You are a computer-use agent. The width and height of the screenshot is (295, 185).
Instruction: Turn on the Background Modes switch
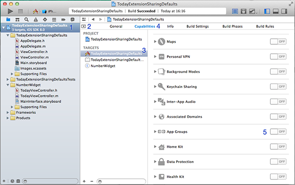(x=278, y=72)
